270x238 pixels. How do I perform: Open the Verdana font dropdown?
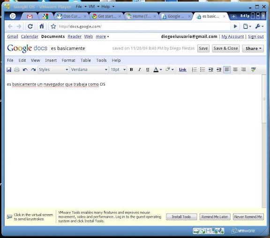89,69
